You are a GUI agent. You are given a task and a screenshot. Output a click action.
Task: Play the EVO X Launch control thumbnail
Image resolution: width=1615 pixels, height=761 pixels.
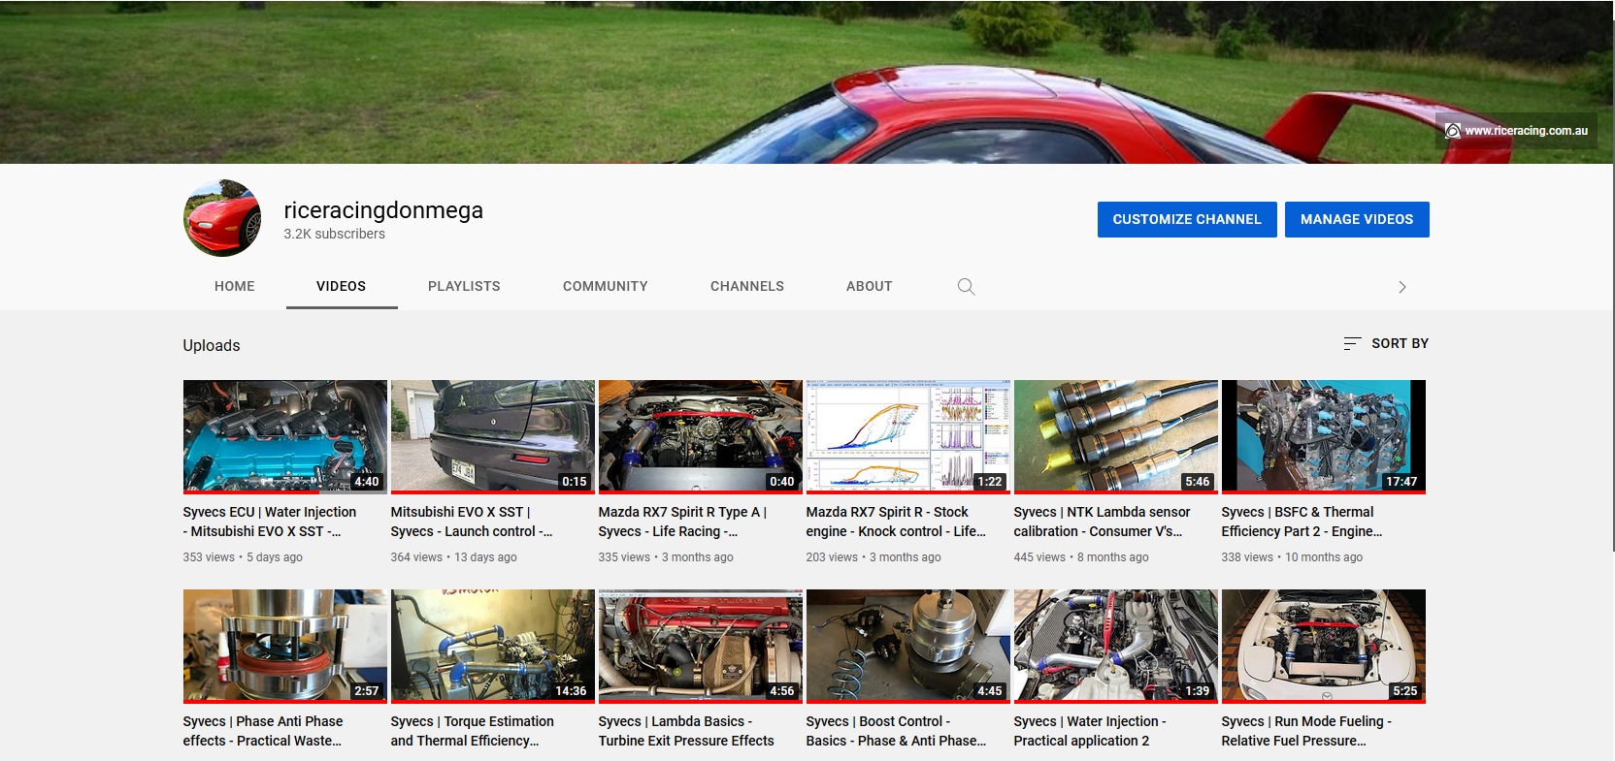(x=492, y=436)
